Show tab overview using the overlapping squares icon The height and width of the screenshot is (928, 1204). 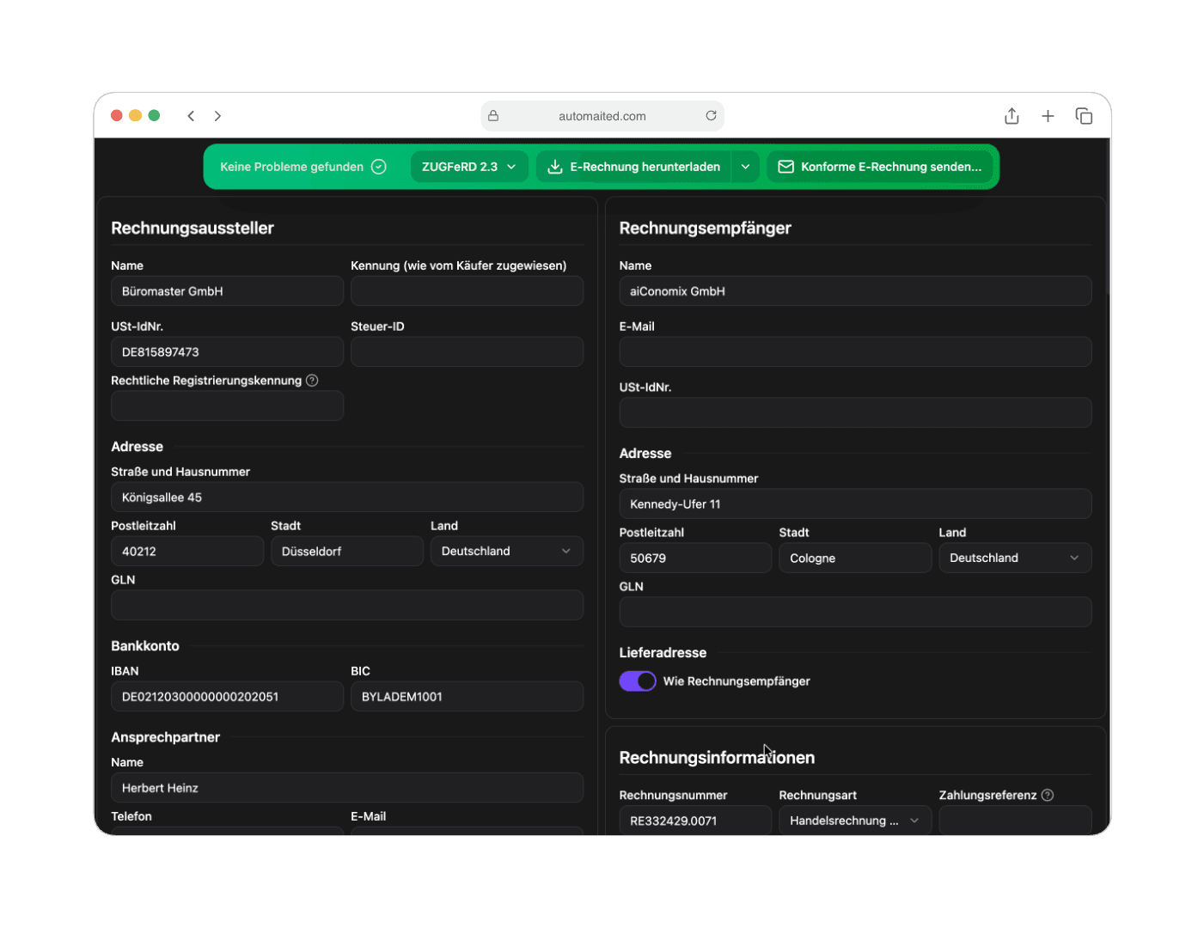(1084, 116)
